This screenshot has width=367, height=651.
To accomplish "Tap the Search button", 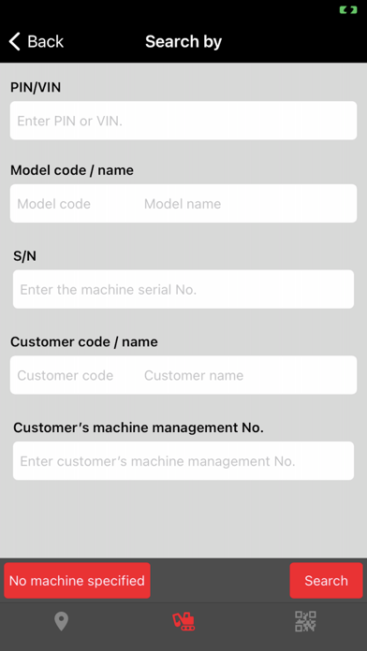I will [x=326, y=581].
